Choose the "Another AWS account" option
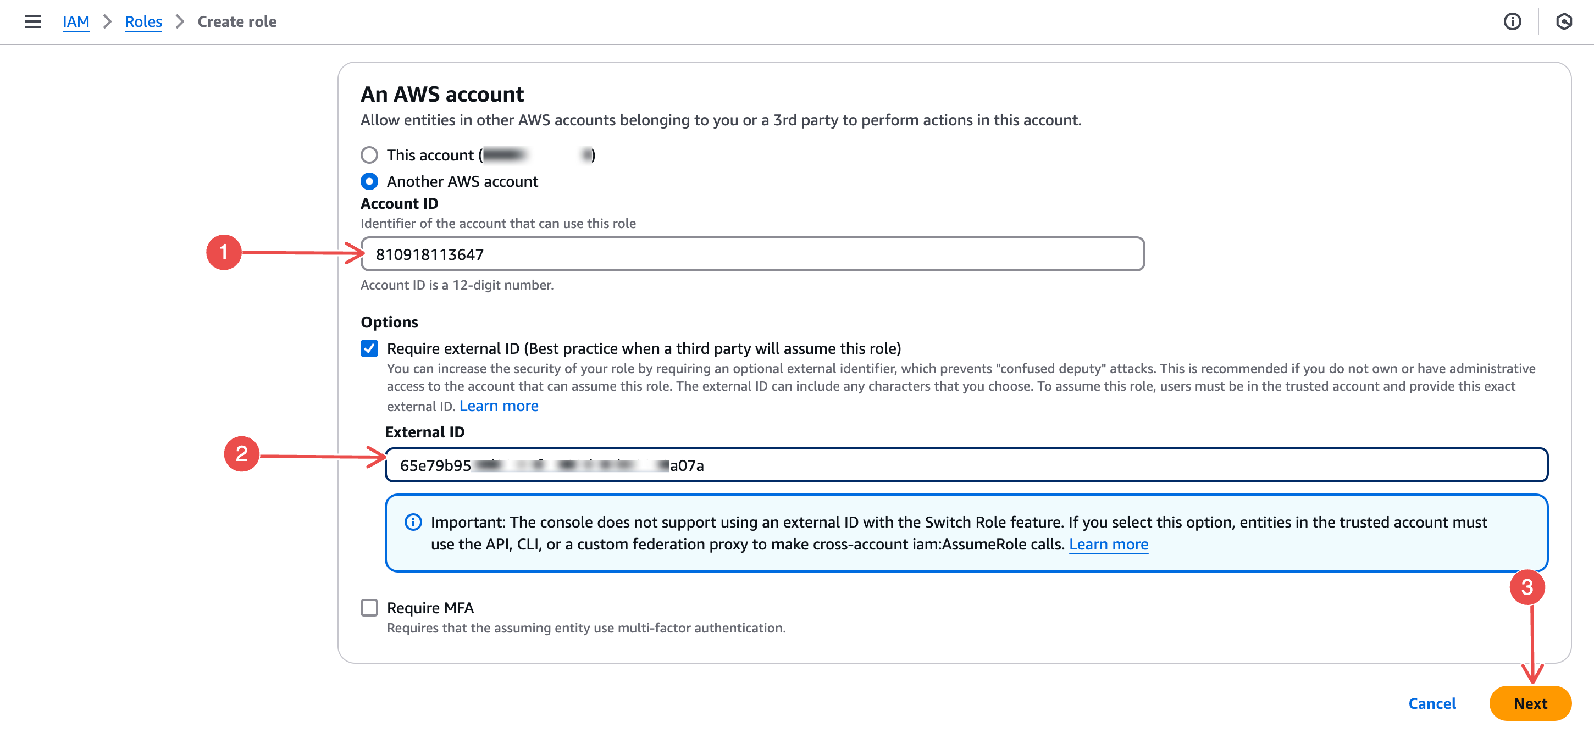This screenshot has height=744, width=1594. pyautogui.click(x=369, y=181)
